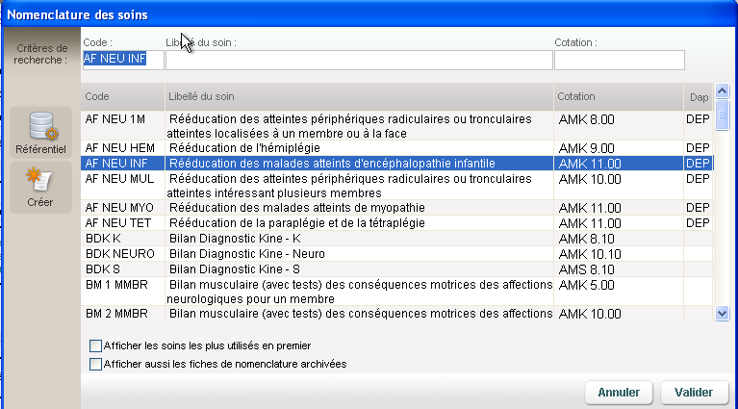
Task: Click the scrollbar down arrow
Action: [722, 313]
